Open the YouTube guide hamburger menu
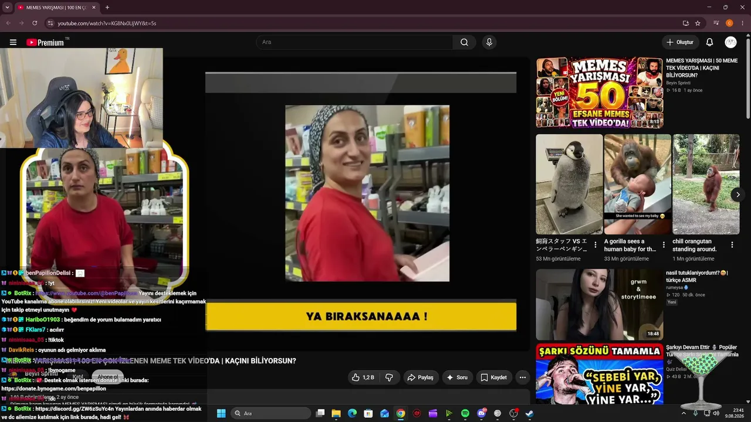Image resolution: width=751 pixels, height=422 pixels. click(x=13, y=42)
